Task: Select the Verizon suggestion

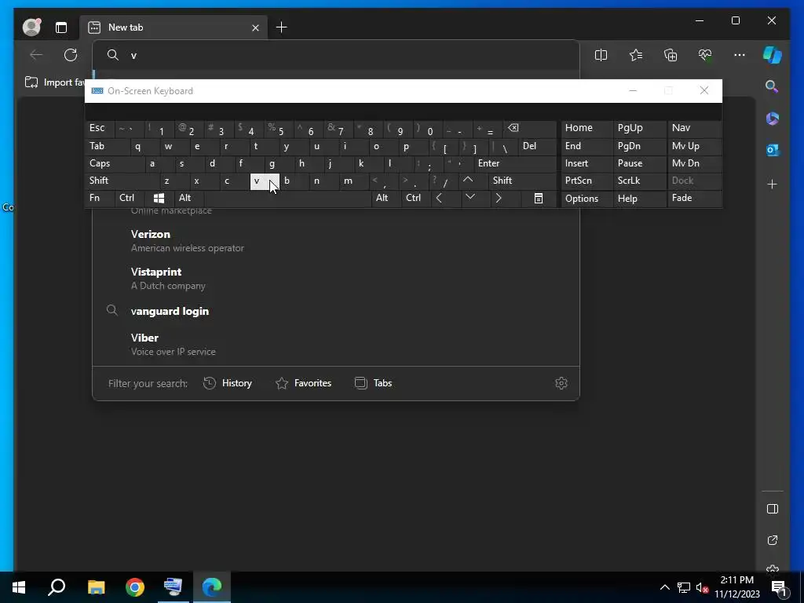Action: coord(336,240)
